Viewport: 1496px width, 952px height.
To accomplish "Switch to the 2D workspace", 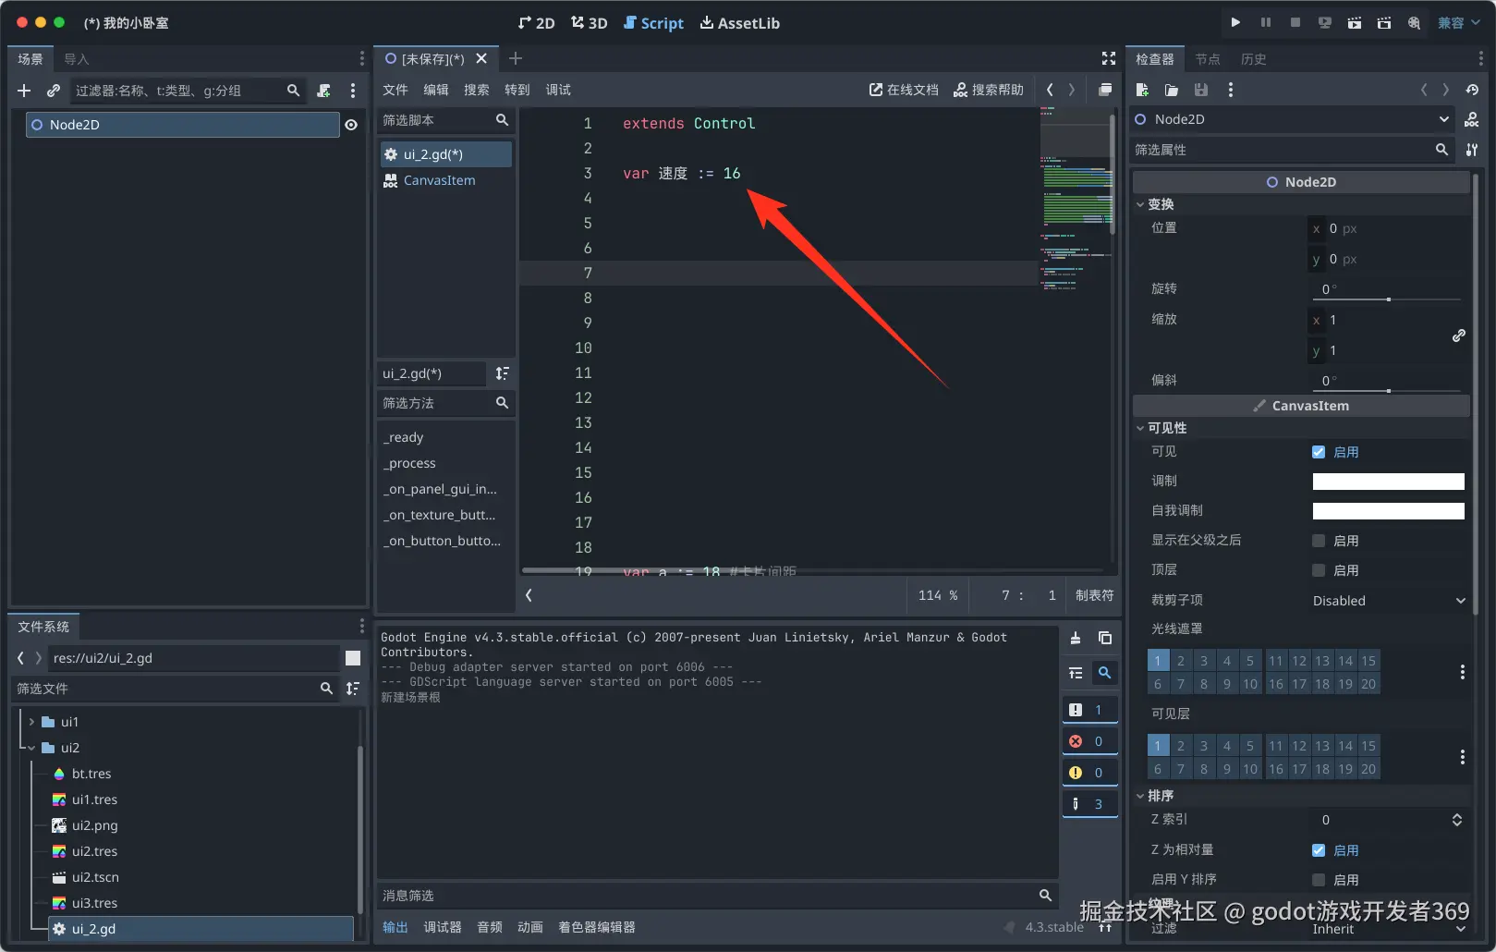I will coord(536,23).
